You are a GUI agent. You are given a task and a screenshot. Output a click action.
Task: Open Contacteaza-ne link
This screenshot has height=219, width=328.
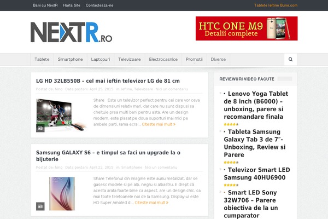click(99, 5)
